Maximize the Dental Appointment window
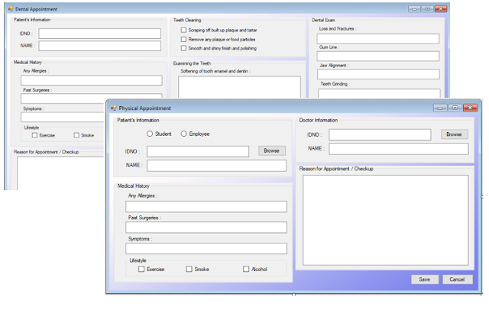489x310 pixels. click(x=428, y=9)
